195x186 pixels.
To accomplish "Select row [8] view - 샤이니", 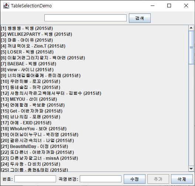I will pos(95,70).
